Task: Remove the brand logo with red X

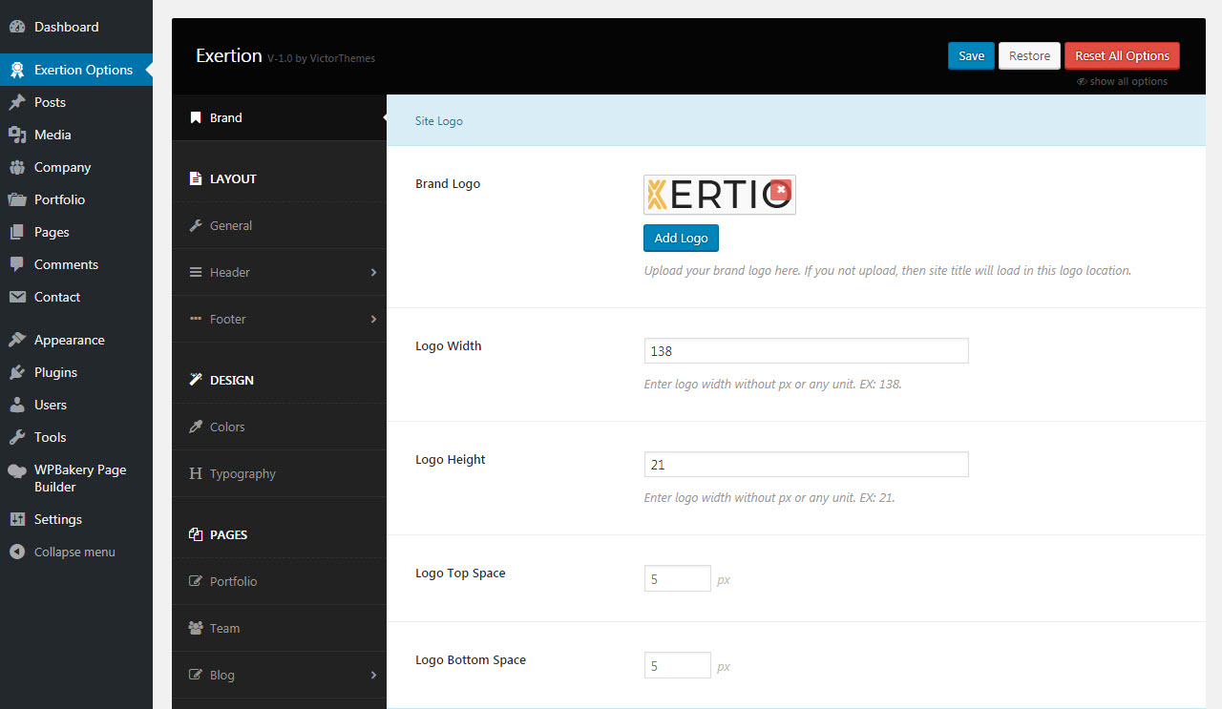Action: point(781,190)
